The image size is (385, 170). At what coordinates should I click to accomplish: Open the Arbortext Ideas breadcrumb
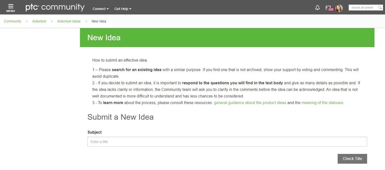pyautogui.click(x=69, y=21)
